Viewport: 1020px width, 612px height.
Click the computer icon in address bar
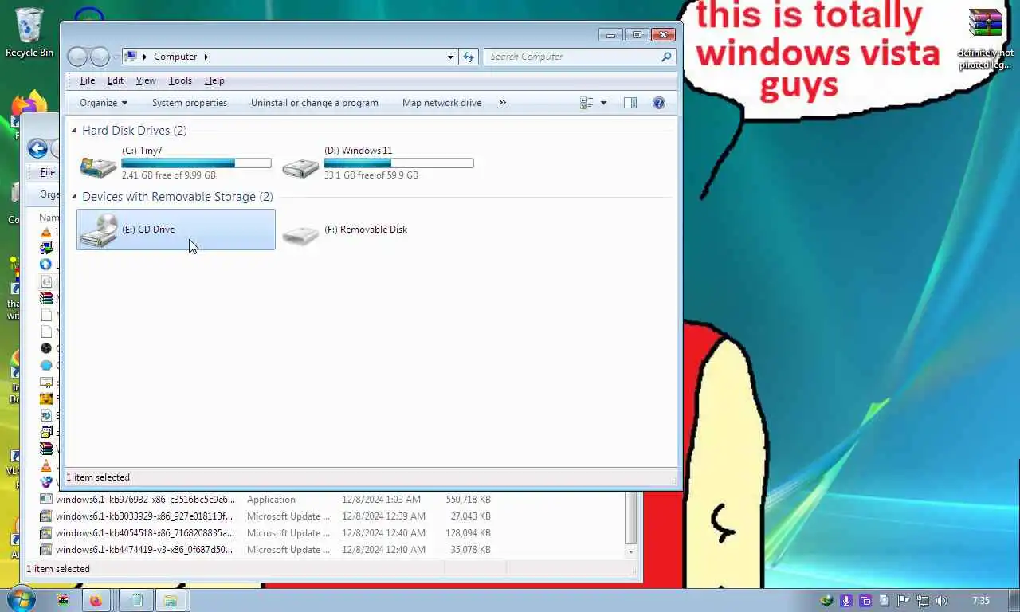point(131,57)
